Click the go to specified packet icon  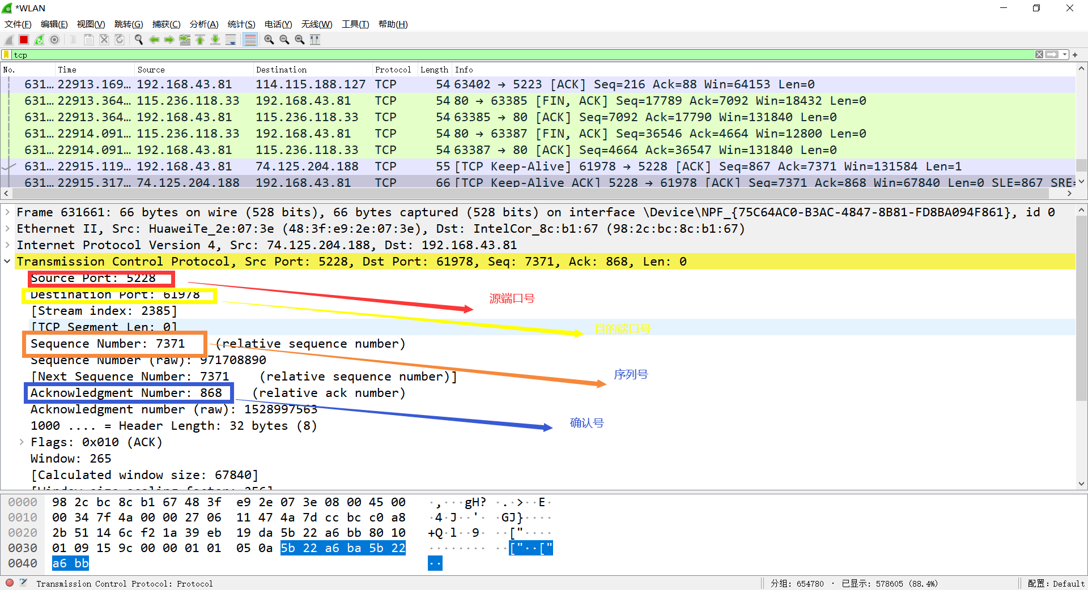[185, 40]
